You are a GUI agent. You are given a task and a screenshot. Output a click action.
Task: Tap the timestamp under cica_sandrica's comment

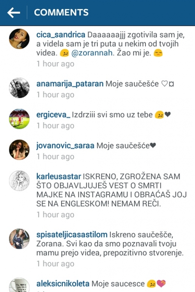[x=55, y=64]
